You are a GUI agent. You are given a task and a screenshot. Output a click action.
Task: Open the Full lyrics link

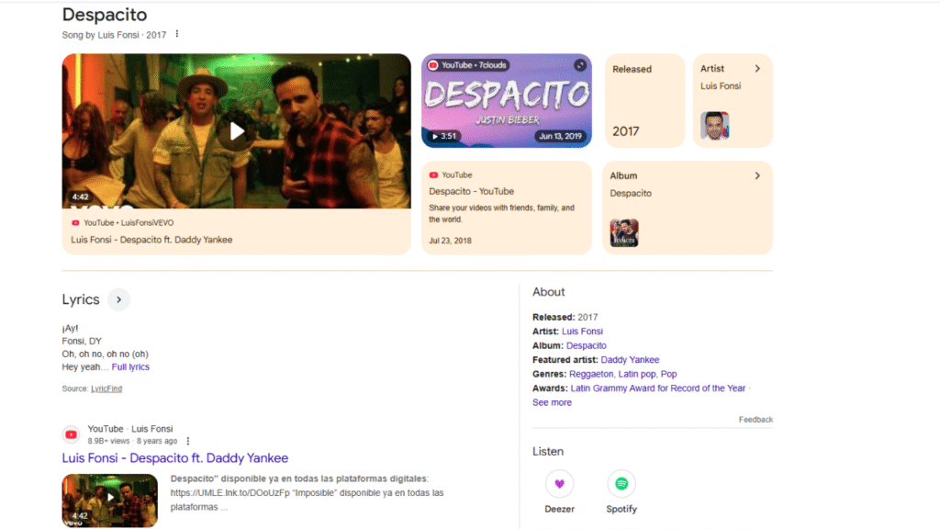(130, 366)
